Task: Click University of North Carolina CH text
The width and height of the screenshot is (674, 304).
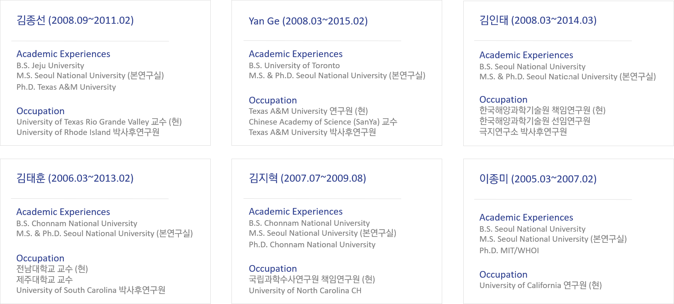Action: coord(305,291)
